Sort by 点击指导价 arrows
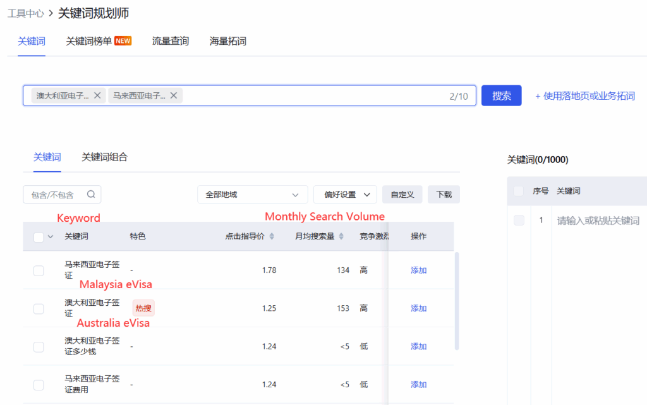 point(272,236)
